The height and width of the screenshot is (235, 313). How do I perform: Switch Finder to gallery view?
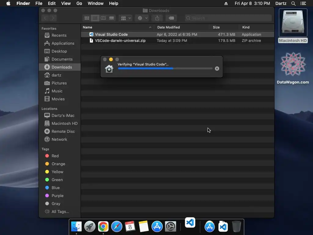click(x=112, y=18)
